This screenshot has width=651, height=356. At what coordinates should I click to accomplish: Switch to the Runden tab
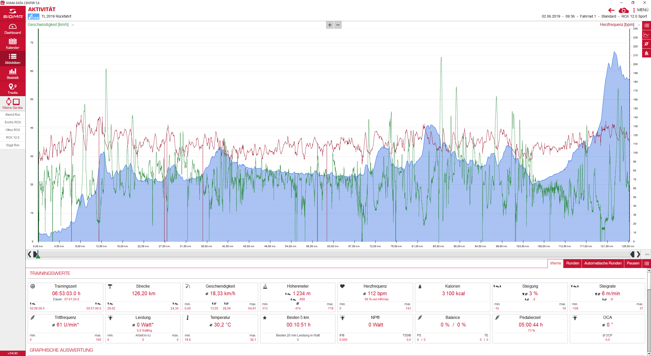coord(572,263)
